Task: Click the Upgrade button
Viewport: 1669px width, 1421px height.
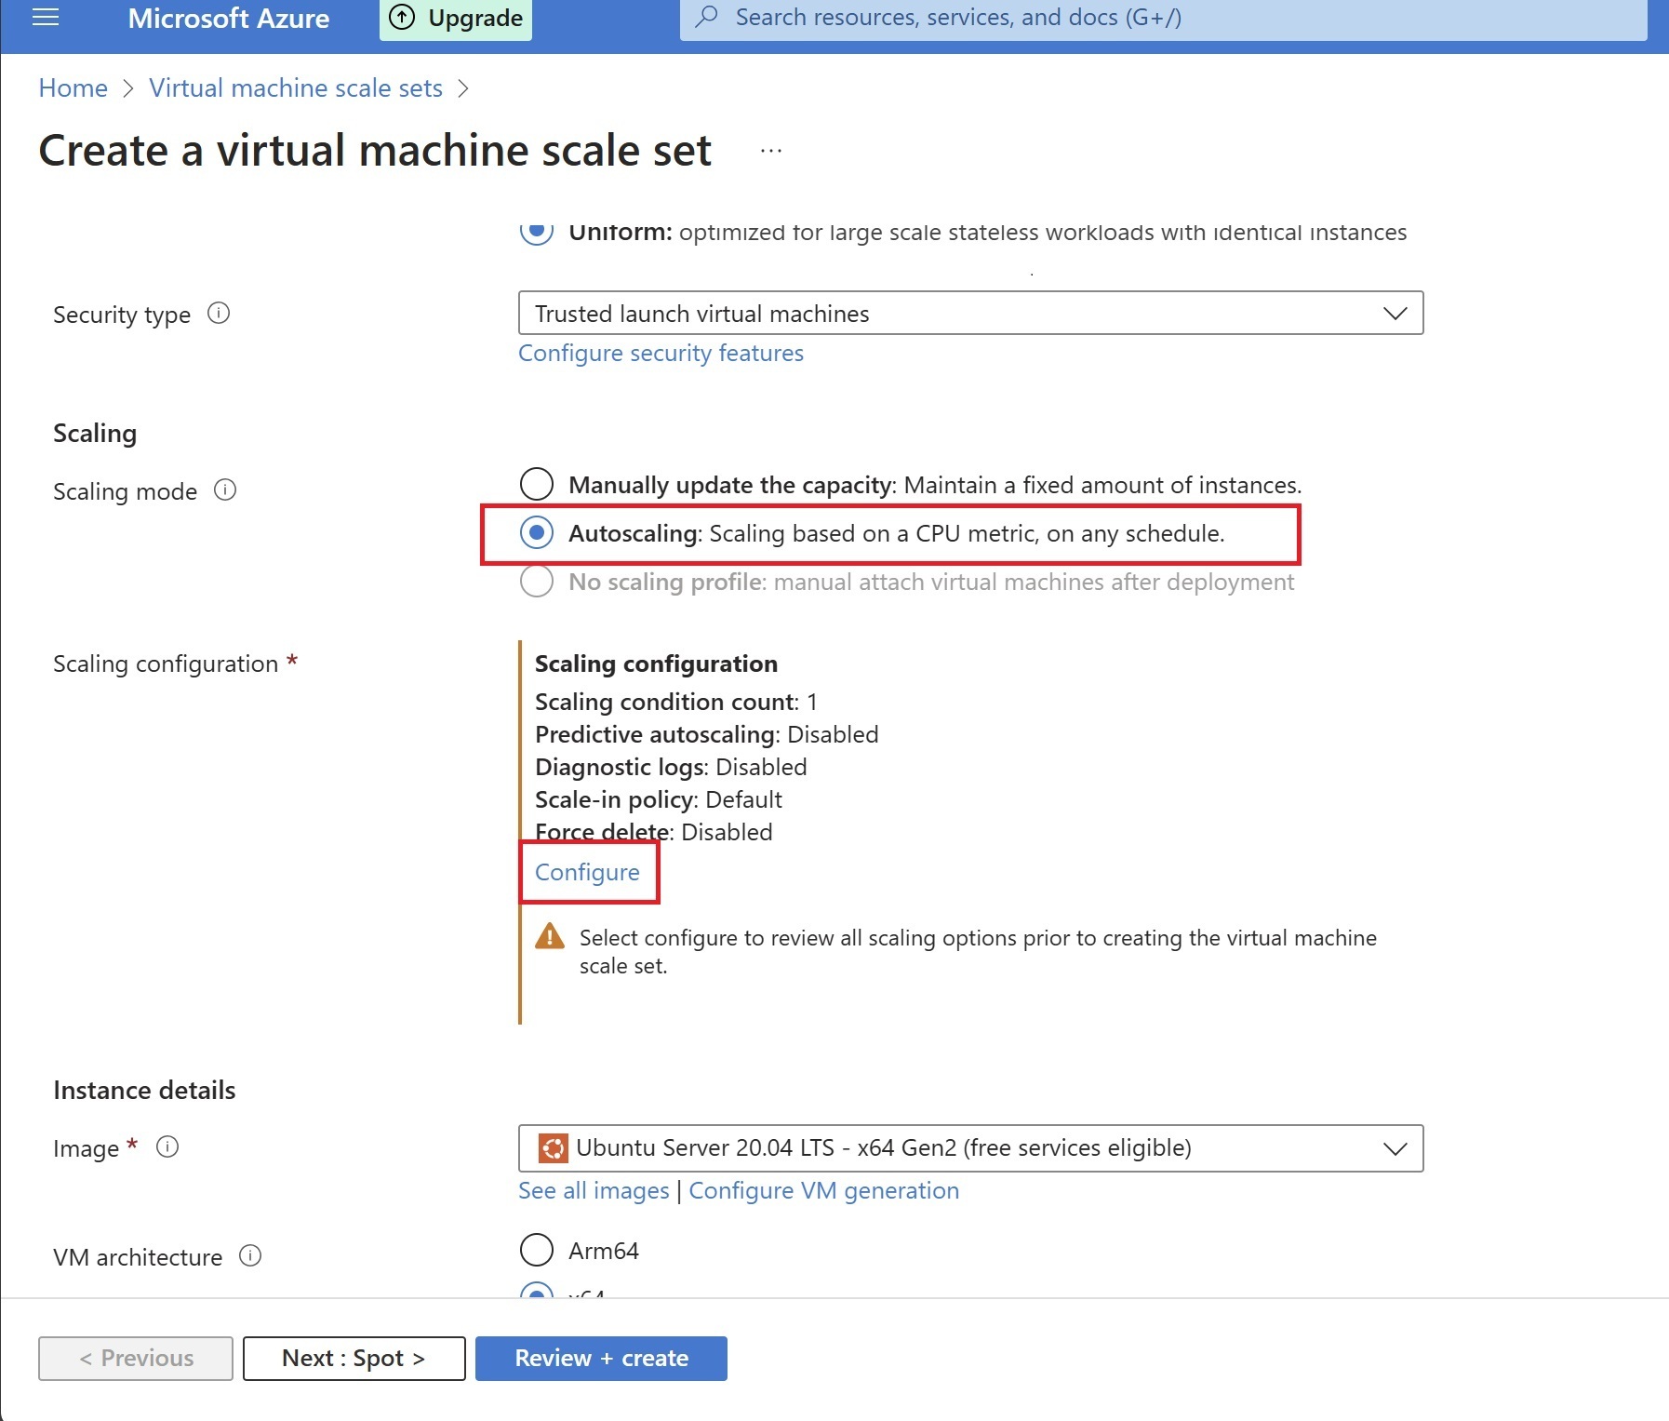Action: pyautogui.click(x=456, y=19)
